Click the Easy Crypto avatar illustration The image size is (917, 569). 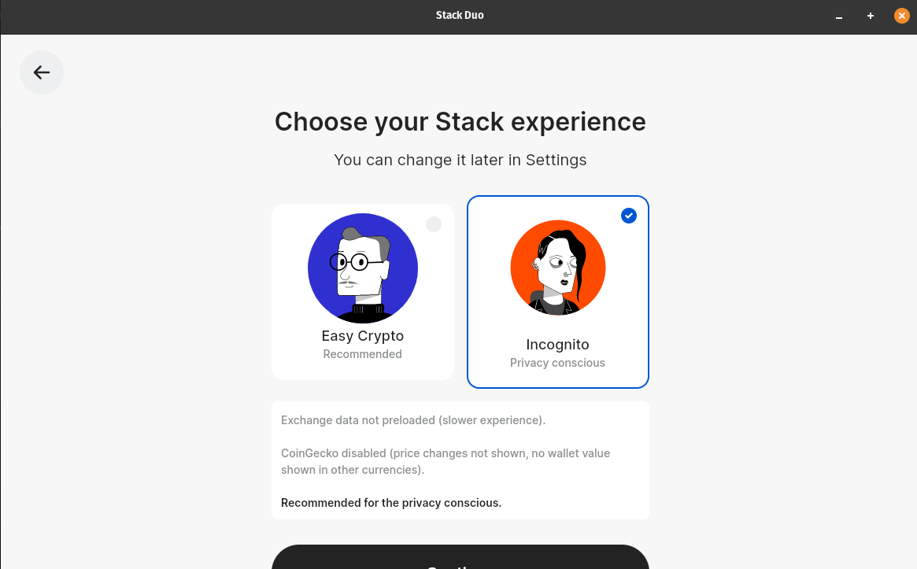(362, 268)
